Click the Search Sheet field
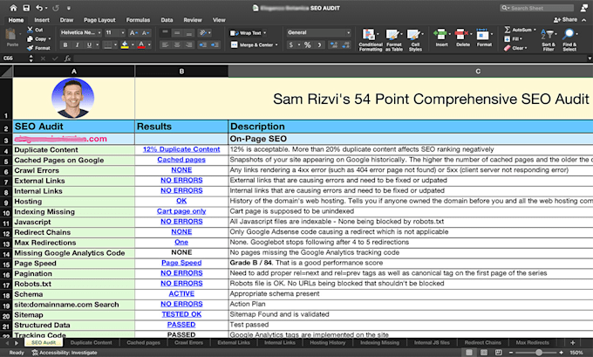This screenshot has height=357, width=593. pyautogui.click(x=536, y=8)
